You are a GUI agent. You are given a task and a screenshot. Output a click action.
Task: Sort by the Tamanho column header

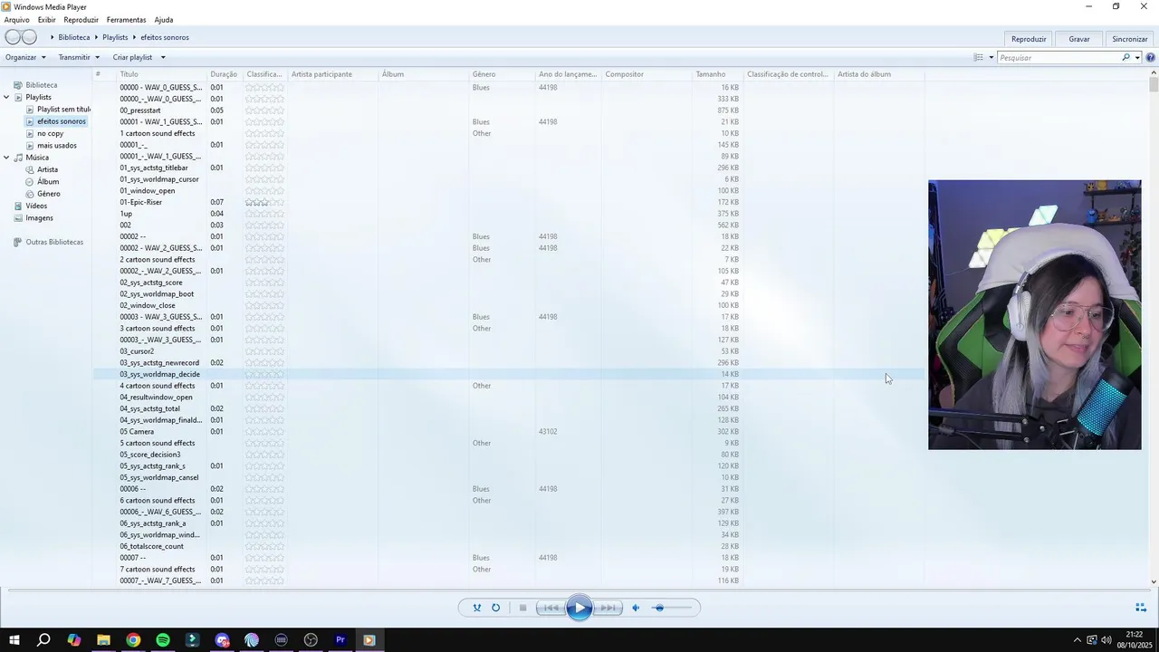coord(717,74)
